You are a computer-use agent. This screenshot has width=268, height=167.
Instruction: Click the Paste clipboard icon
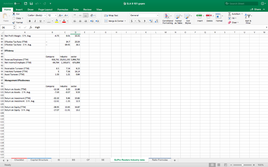[5, 16]
